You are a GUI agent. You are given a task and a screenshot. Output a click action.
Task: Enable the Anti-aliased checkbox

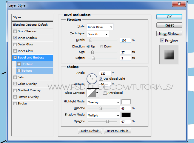coord(105,93)
